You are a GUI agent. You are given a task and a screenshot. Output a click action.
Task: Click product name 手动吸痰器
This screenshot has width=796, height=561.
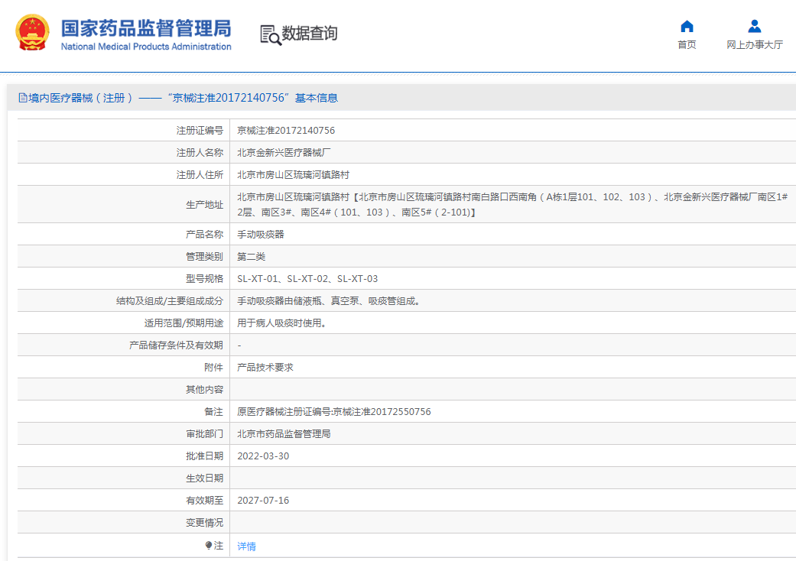(x=261, y=235)
